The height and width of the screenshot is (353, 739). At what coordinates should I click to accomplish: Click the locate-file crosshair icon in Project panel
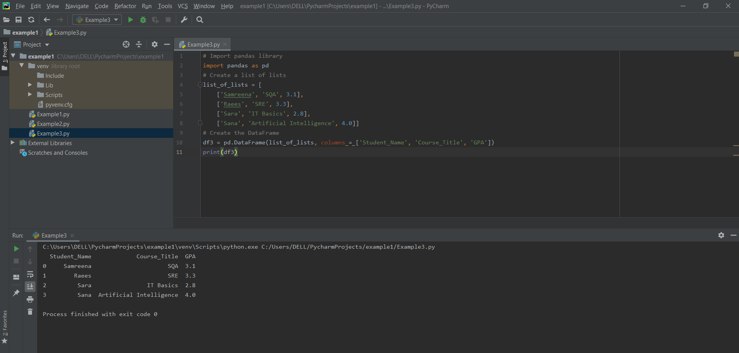126,45
